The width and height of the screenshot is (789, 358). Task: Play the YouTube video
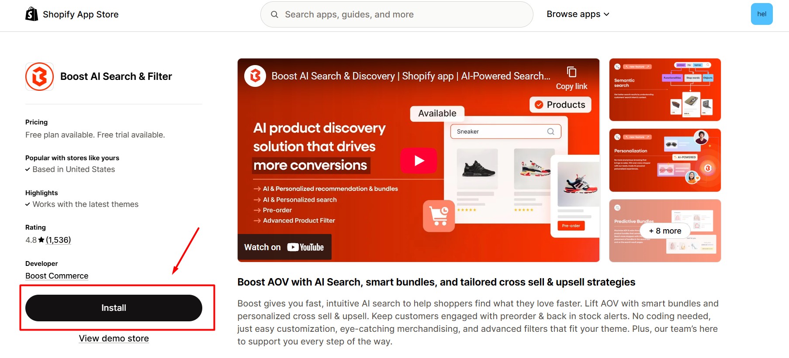(419, 160)
